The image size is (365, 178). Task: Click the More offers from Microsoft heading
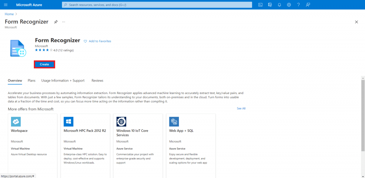click(31, 109)
